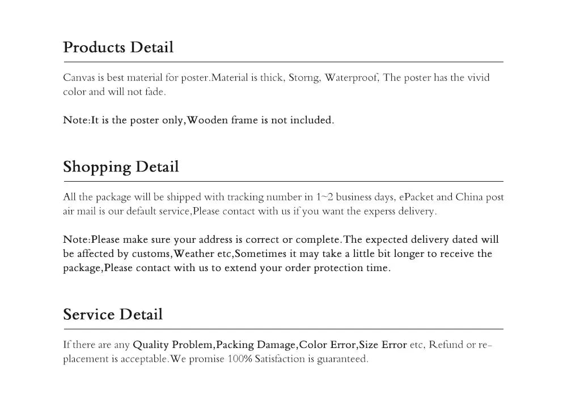Screen dimensions: 567x408
Task: Click the address-correct note line
Action: [281, 239]
